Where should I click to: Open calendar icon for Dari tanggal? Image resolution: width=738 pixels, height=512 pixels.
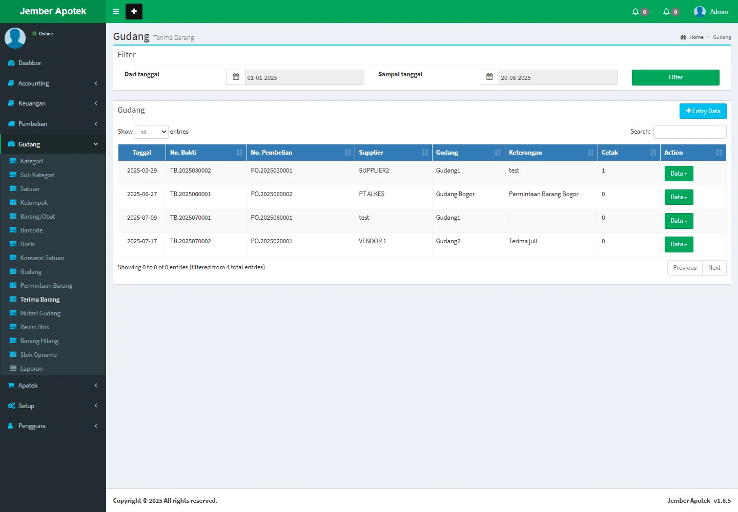[x=236, y=77]
